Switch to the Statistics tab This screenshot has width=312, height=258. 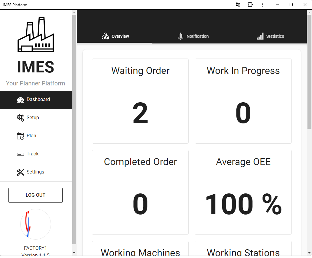(270, 36)
